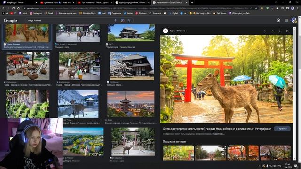The image size is (301, 169).
Task: Show next image in preview panel
Action: [272, 31]
